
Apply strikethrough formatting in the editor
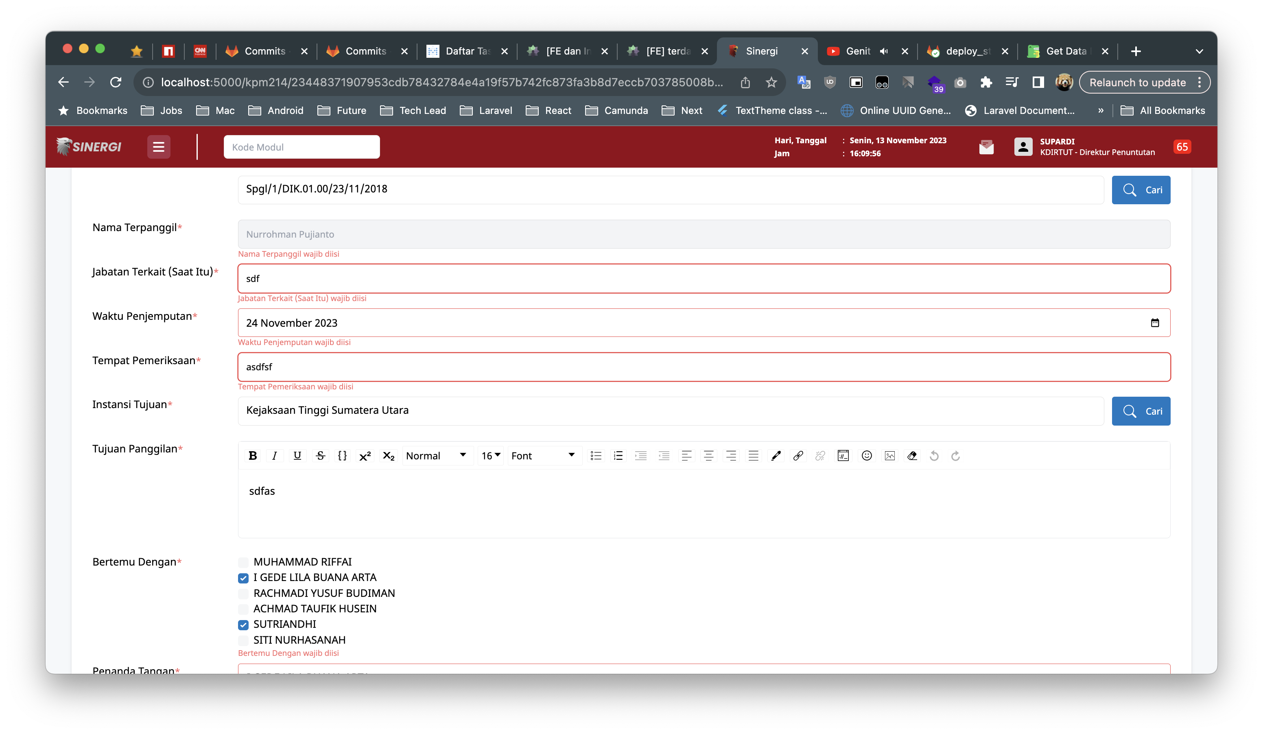point(320,455)
